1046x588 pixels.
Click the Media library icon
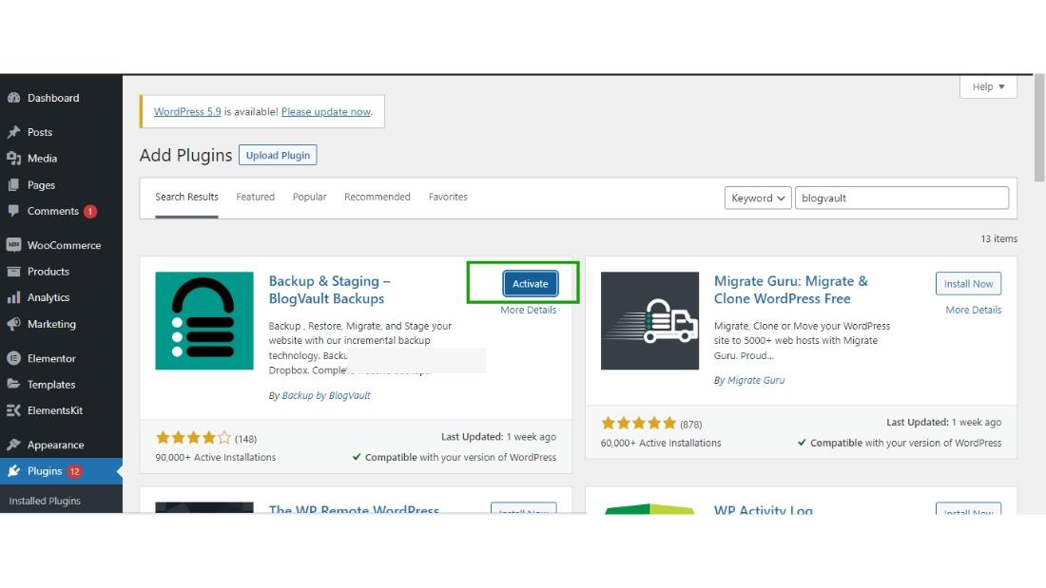(x=13, y=159)
